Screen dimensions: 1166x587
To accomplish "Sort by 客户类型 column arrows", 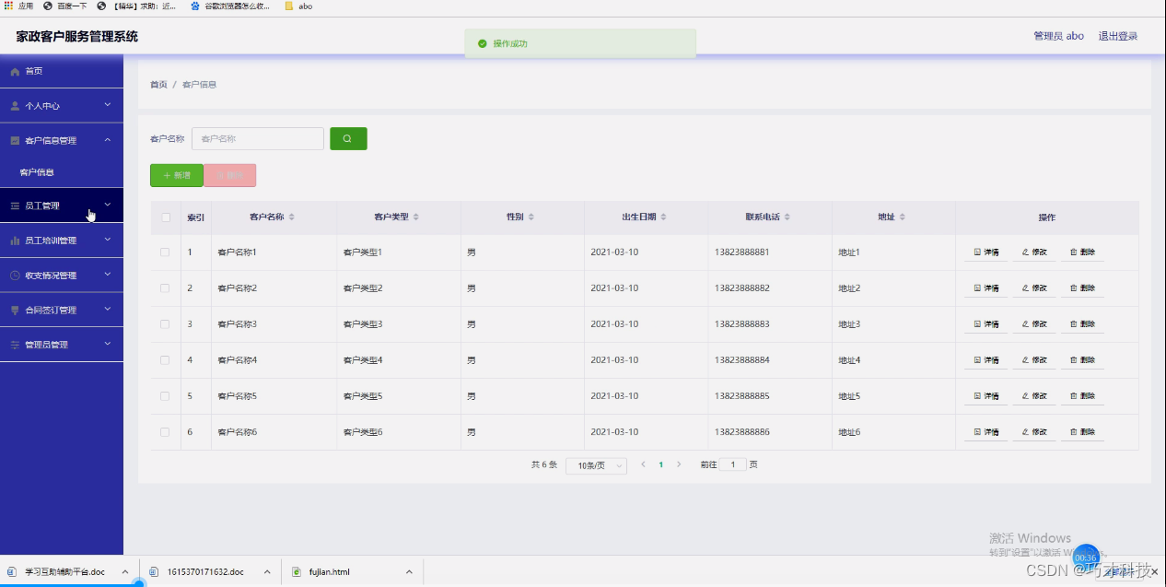I will pos(415,217).
